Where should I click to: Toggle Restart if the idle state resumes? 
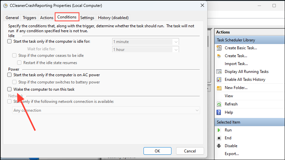coord(19,63)
